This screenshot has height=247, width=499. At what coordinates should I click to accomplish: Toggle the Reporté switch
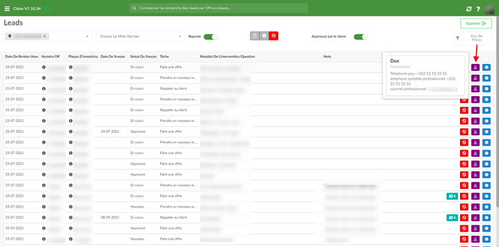pyautogui.click(x=211, y=36)
